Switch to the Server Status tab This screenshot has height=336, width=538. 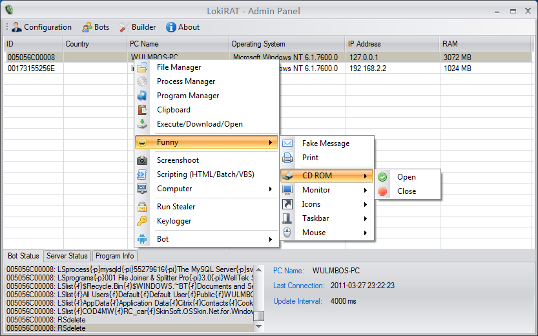tap(67, 256)
